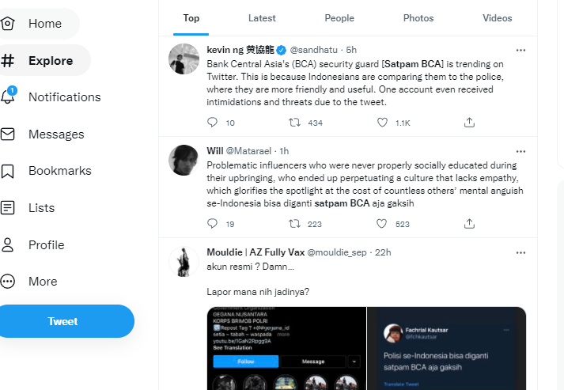Like kevin ng's tweet

click(x=383, y=123)
